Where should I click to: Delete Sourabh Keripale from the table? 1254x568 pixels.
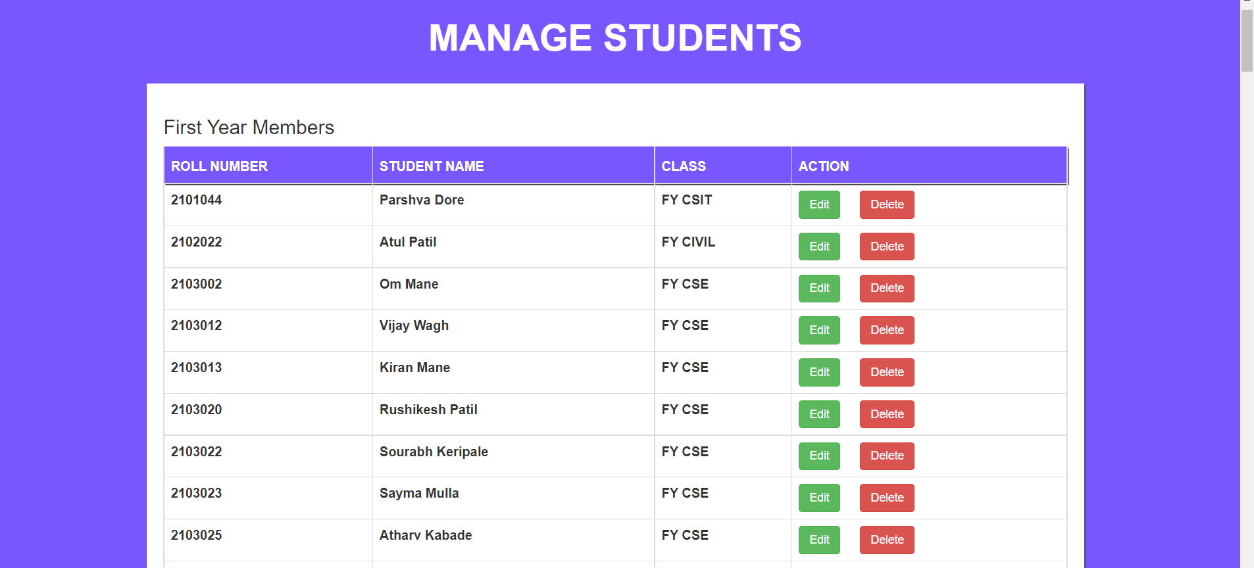coord(886,456)
